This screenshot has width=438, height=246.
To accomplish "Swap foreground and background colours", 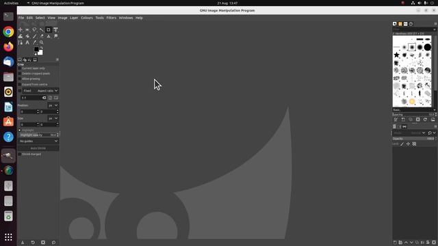I will [41, 48].
